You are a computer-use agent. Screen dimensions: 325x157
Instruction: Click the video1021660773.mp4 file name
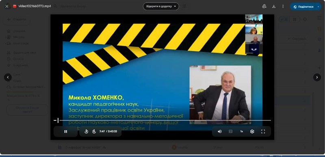35,6
